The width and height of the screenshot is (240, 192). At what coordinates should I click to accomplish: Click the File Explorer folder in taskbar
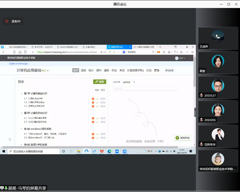click(79, 152)
